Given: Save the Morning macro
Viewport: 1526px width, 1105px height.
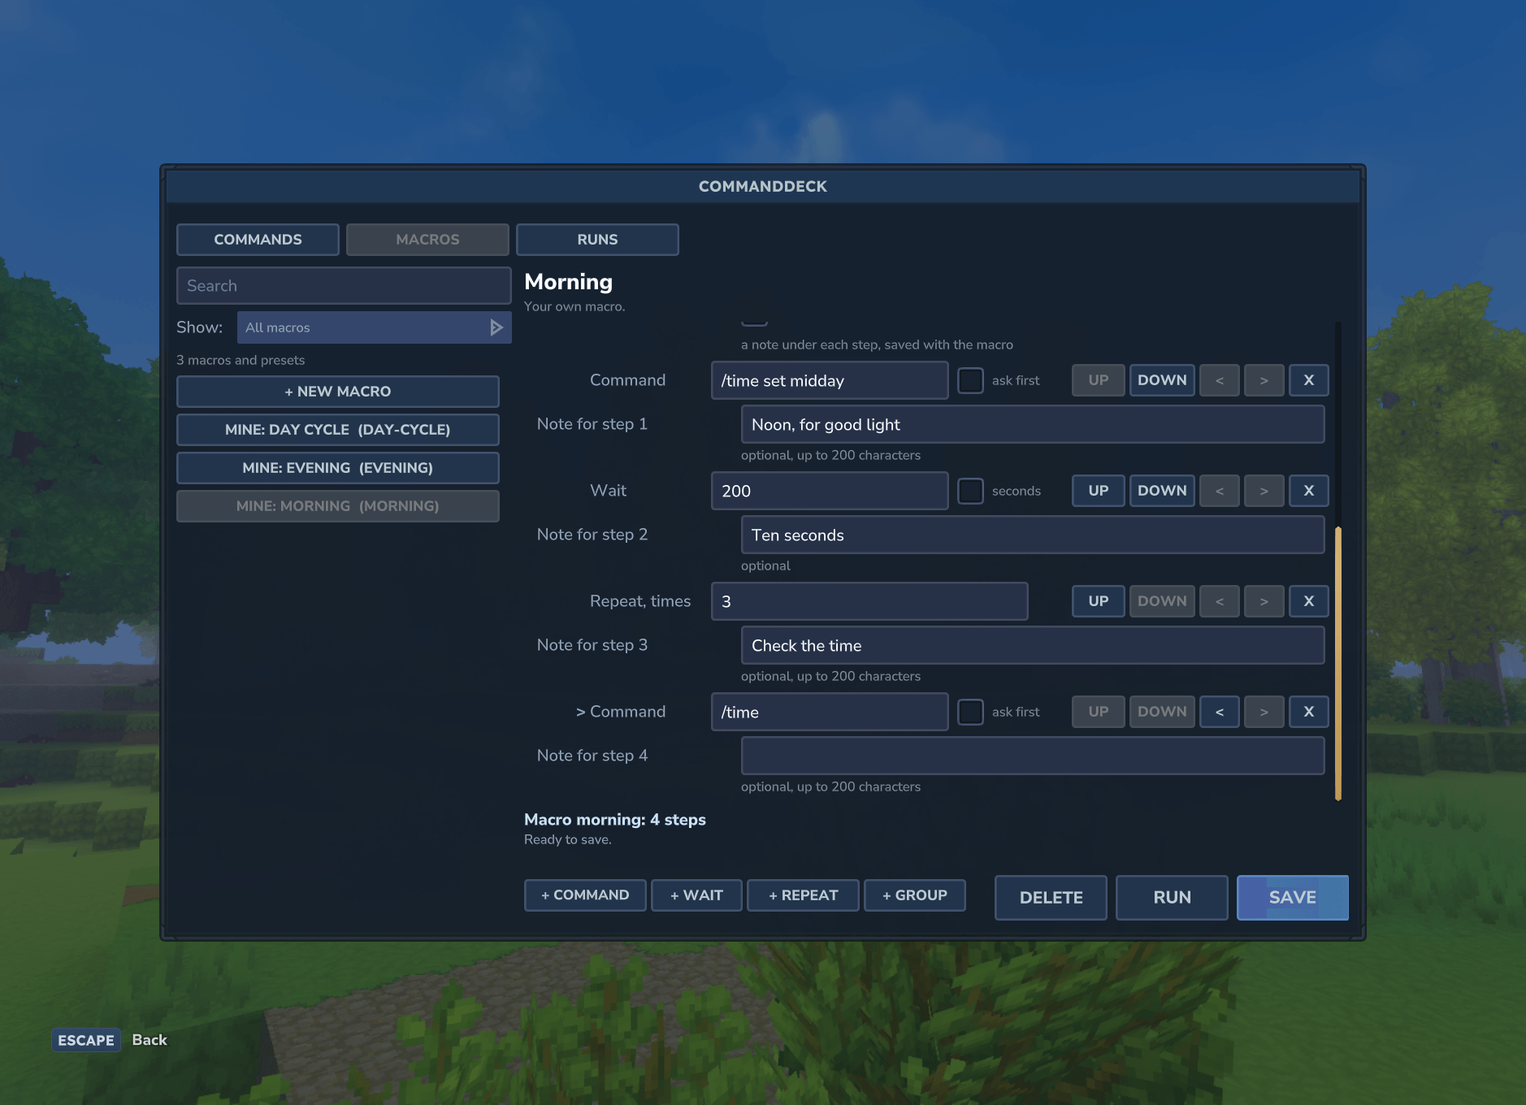Looking at the screenshot, I should tap(1292, 898).
